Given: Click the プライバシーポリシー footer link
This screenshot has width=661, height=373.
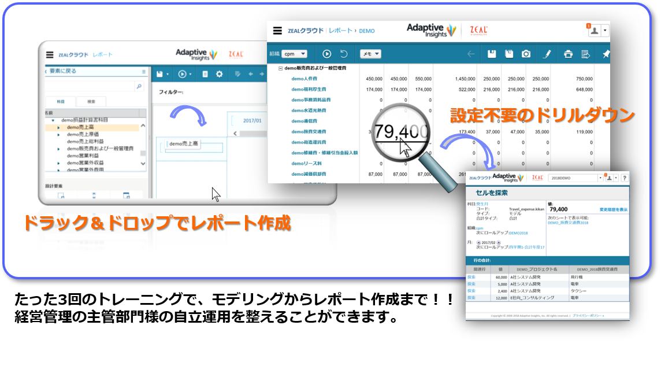Looking at the screenshot, I should [588, 316].
